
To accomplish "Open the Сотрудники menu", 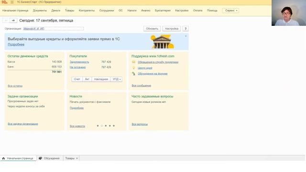I will point(107,11).
